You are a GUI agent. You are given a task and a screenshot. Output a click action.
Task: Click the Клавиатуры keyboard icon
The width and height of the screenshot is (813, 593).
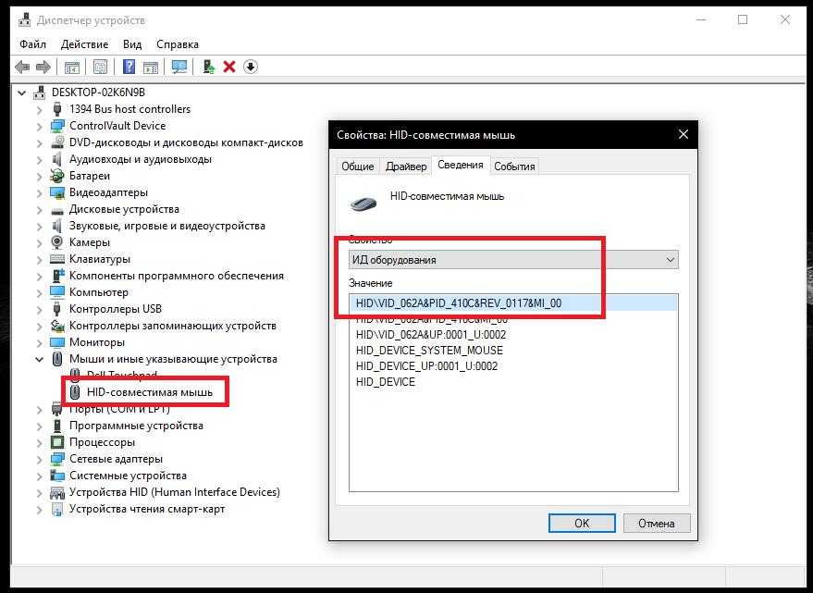(57, 259)
